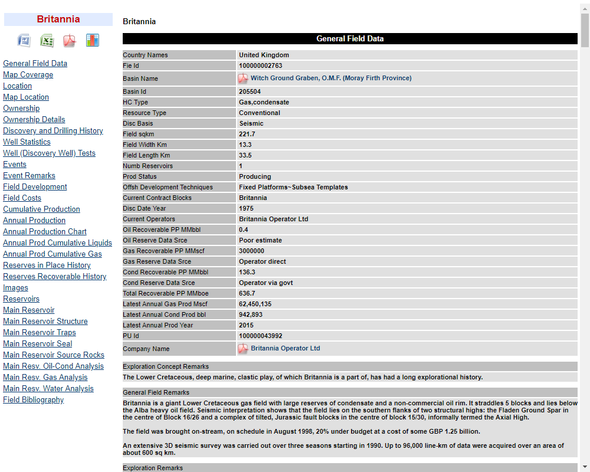The image size is (590, 472).
Task: Click Offsh Development value Fixed Platforms~Subsea Templates
Action: pyautogui.click(x=293, y=187)
